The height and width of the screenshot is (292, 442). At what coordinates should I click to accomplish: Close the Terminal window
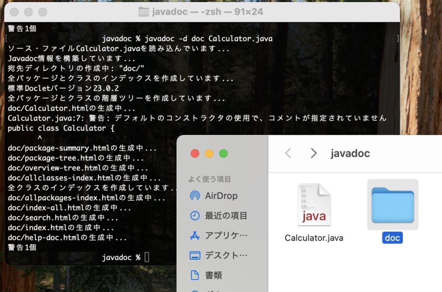pos(14,12)
